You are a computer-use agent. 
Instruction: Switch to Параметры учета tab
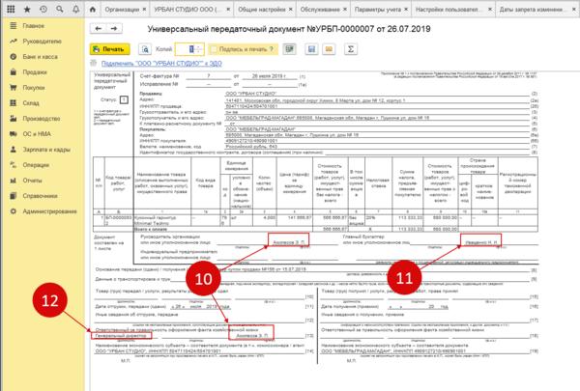point(378,10)
